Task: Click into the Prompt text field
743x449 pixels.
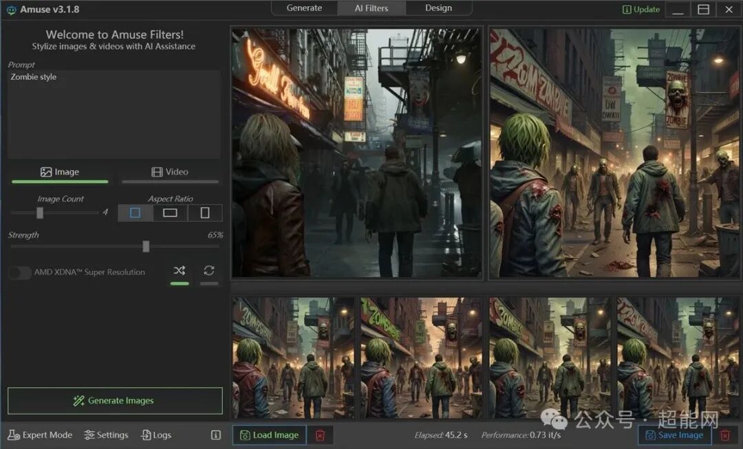Action: 114,114
